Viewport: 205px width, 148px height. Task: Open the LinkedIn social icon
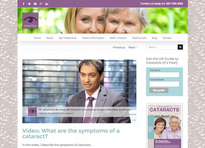pos(47,4)
